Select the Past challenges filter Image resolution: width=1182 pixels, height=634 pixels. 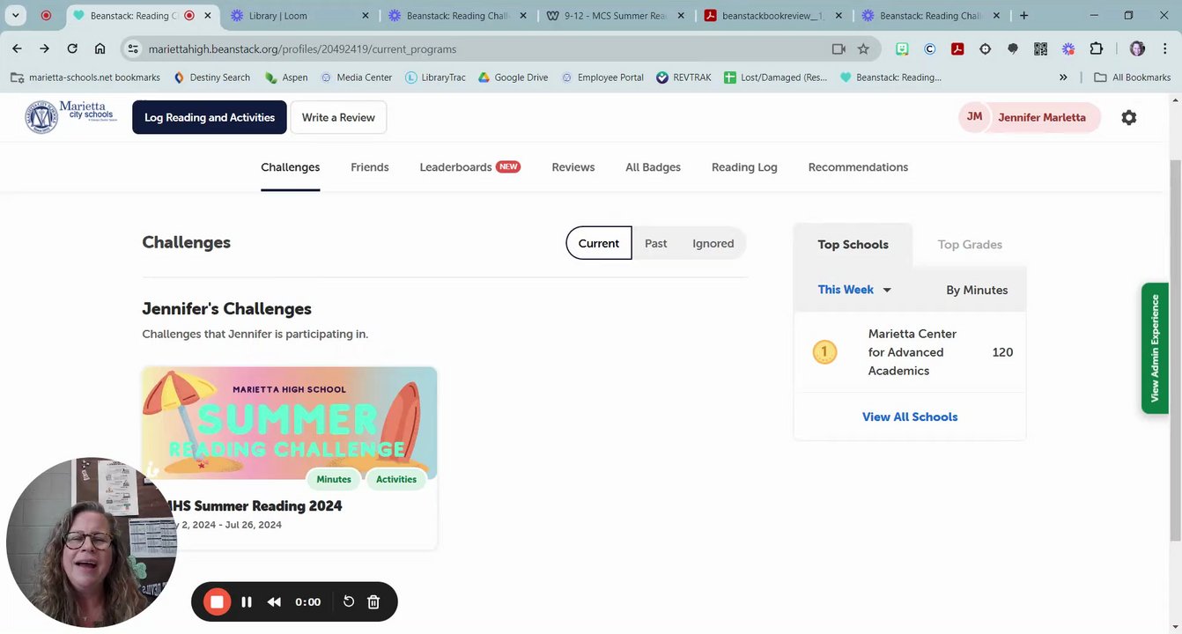click(x=655, y=243)
